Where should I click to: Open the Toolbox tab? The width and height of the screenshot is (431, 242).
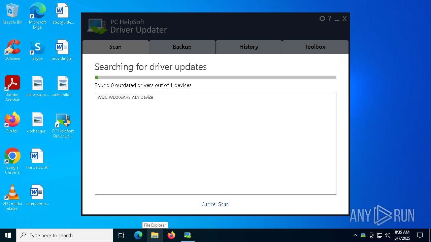click(x=315, y=47)
